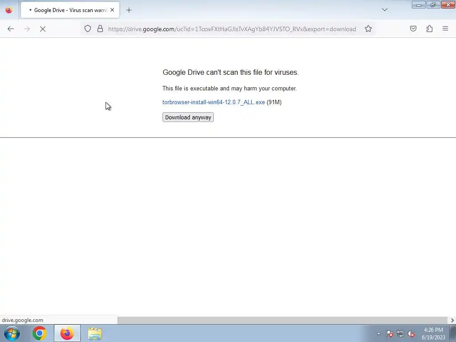Bookmark this page with the star
Viewport: 456px width, 342px height.
pos(368,29)
